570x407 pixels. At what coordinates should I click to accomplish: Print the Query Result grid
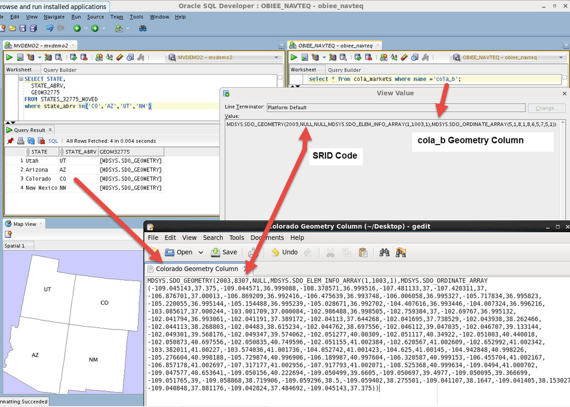tap(21, 141)
